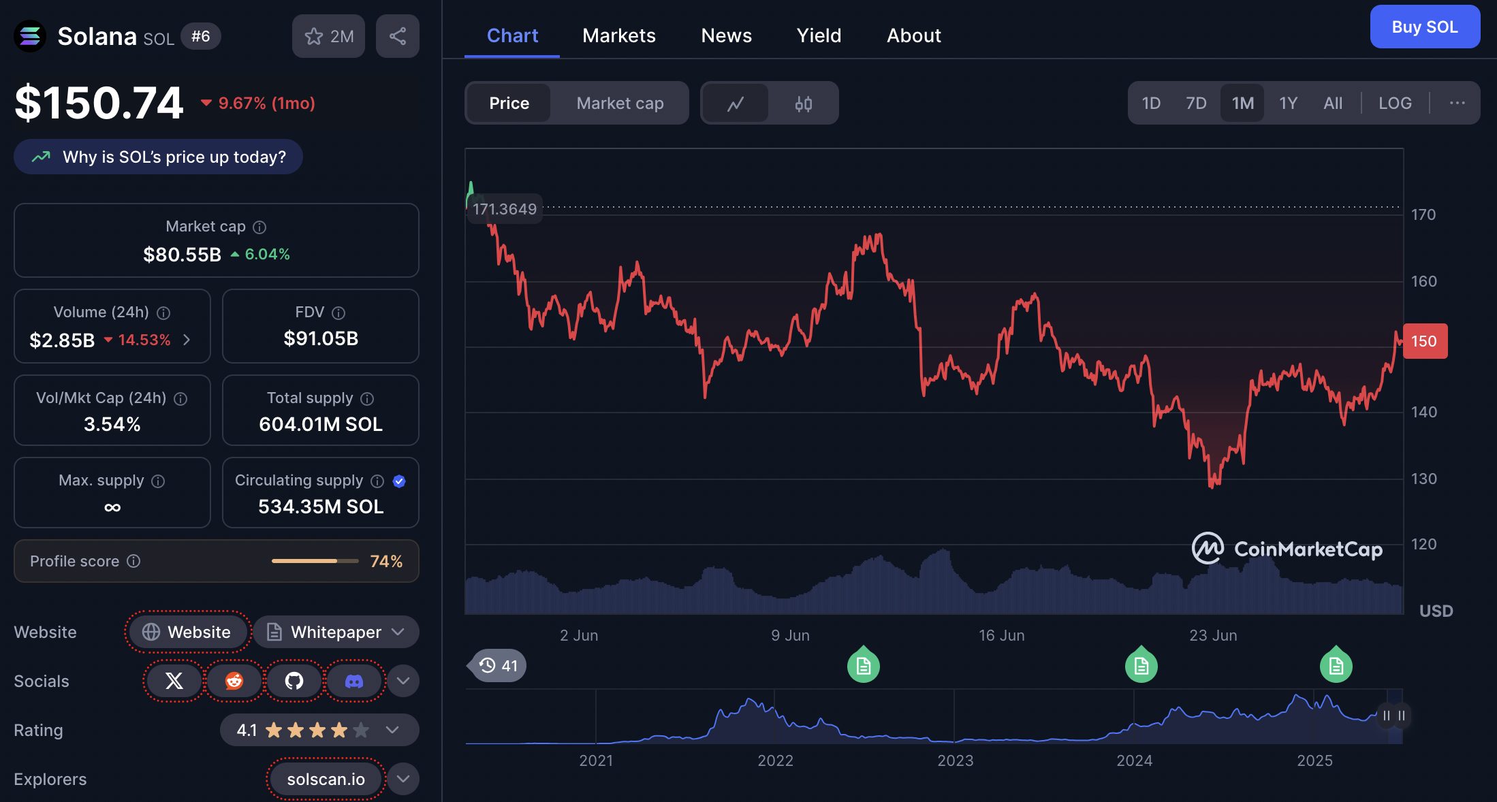This screenshot has width=1497, height=802.
Task: Open the solscan.io explorer link
Action: click(326, 779)
